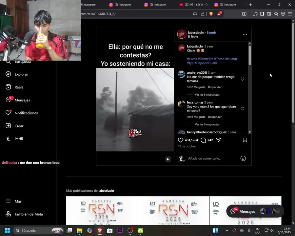The height and width of the screenshot is (236, 295).
Task: Click the #DejandoHuella hashtag
Action: 206,63
